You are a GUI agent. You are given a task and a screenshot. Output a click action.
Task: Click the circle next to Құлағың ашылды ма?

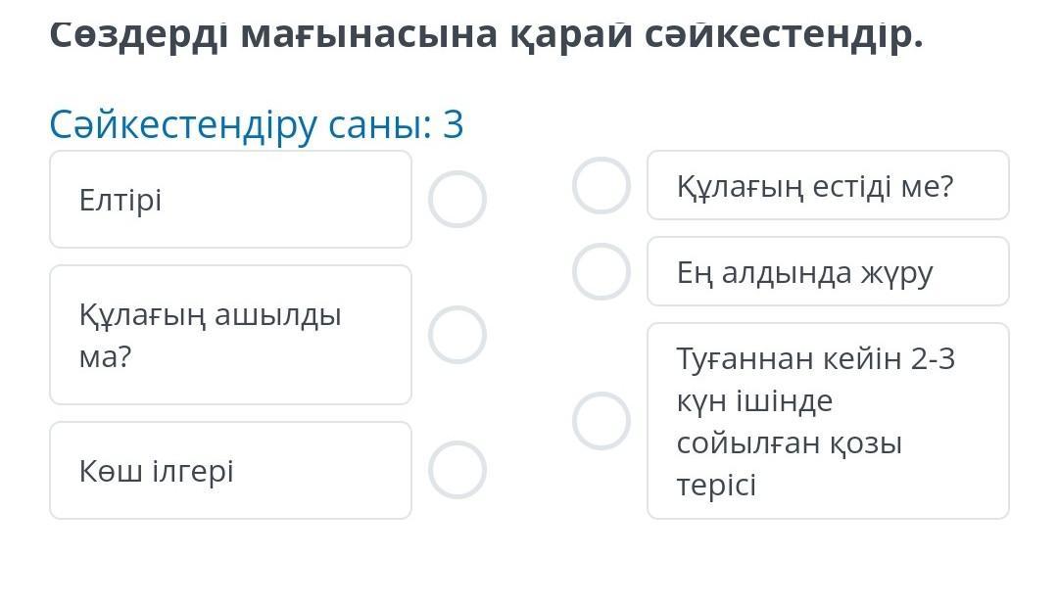click(457, 335)
